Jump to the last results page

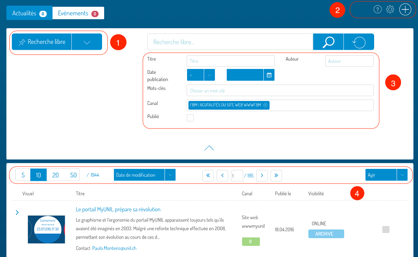(276, 175)
